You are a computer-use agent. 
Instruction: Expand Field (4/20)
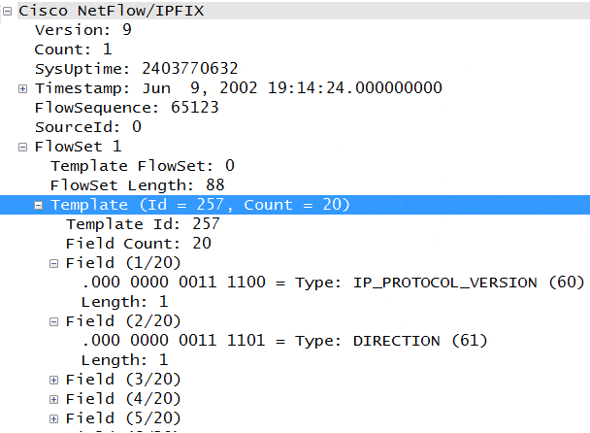[53, 399]
